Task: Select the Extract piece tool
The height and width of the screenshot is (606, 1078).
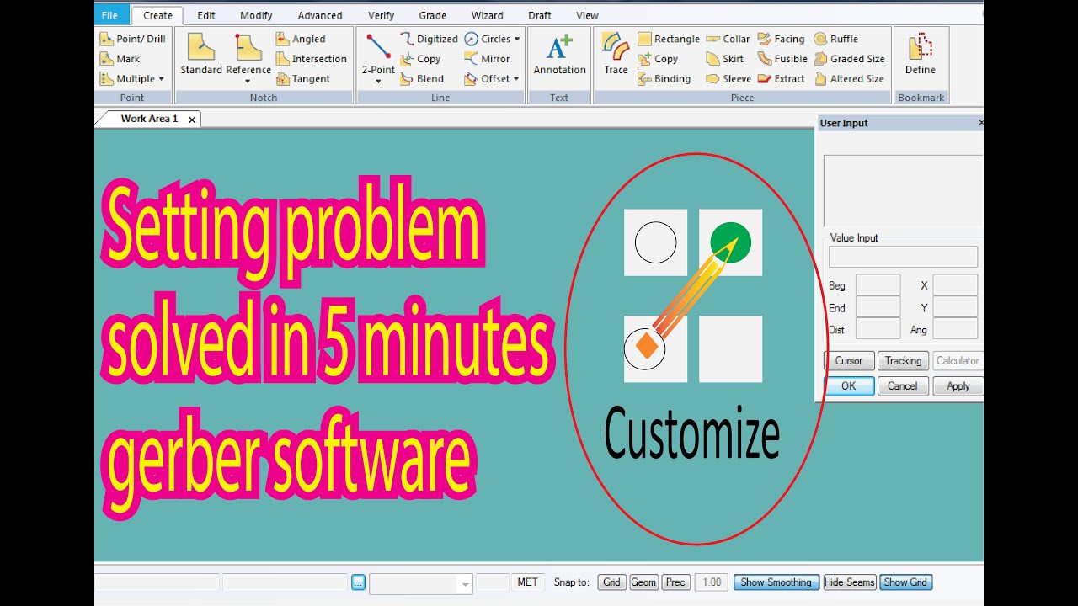Action: pyautogui.click(x=782, y=79)
